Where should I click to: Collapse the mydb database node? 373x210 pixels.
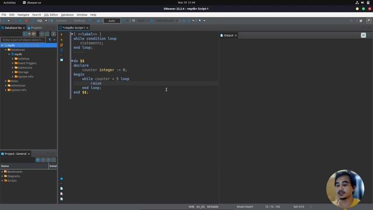9,54
